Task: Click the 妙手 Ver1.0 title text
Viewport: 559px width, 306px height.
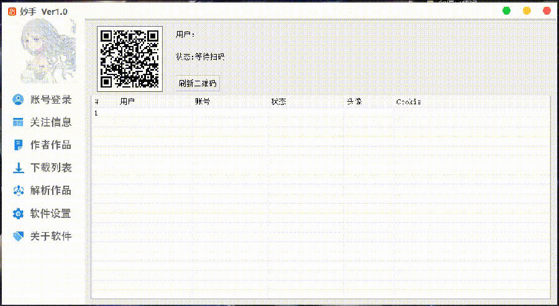Action: (44, 12)
